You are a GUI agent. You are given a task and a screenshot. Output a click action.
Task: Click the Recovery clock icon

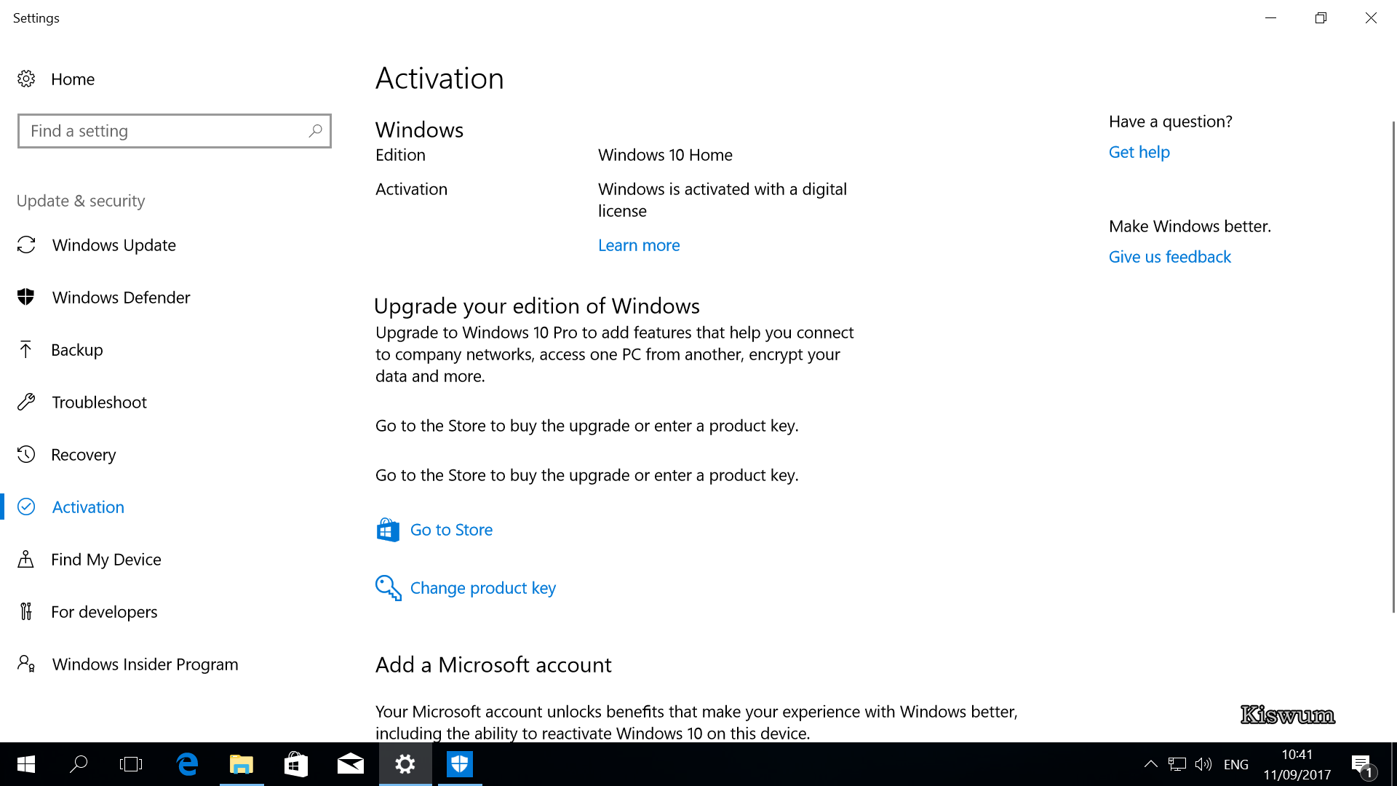pos(26,454)
